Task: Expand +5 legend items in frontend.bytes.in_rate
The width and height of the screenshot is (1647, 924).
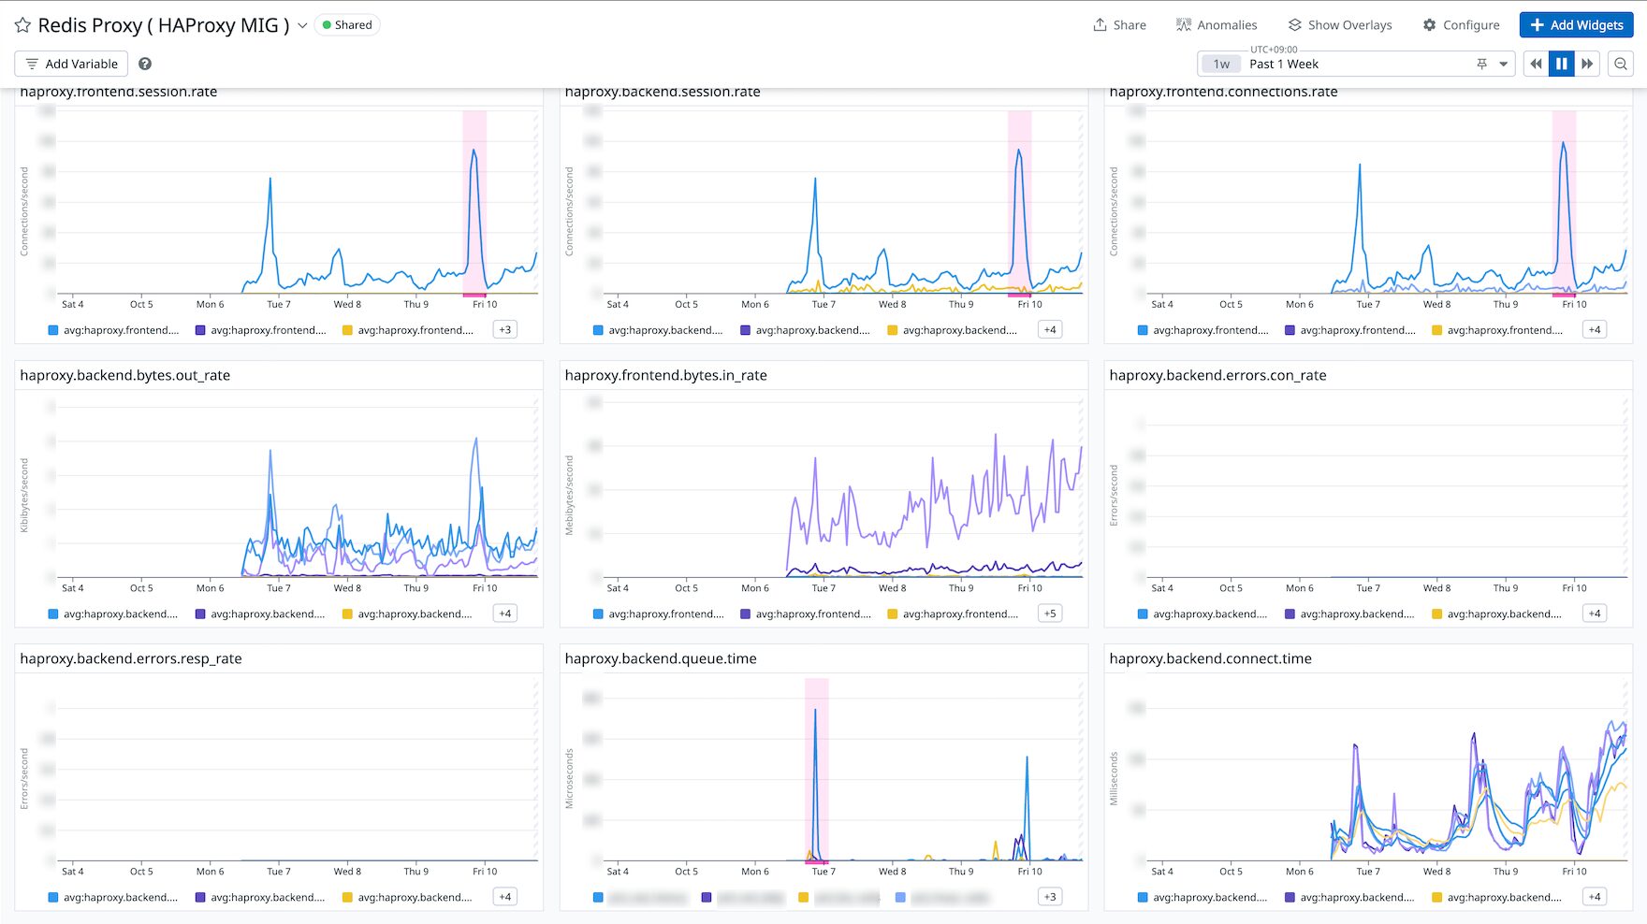Action: click(x=1050, y=614)
